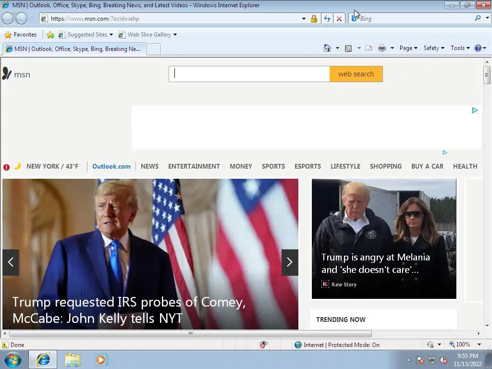This screenshot has width=492, height=369.
Task: Open Trump requested IRS probes headline
Action: coord(129,310)
